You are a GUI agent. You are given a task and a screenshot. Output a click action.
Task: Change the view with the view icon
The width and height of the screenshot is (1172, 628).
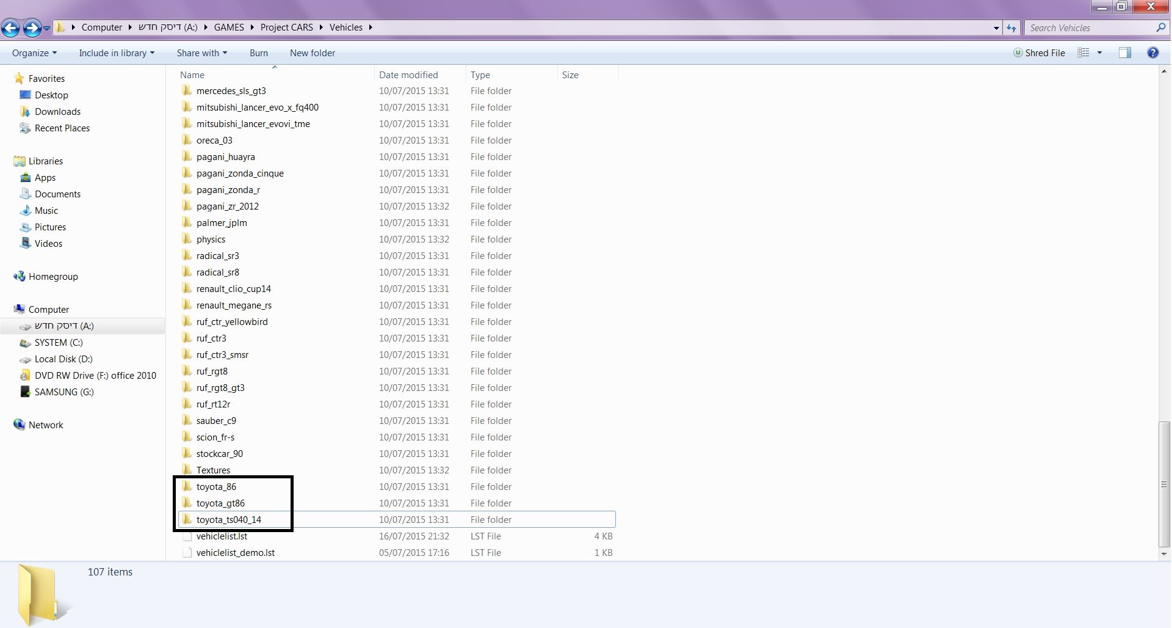click(1083, 53)
